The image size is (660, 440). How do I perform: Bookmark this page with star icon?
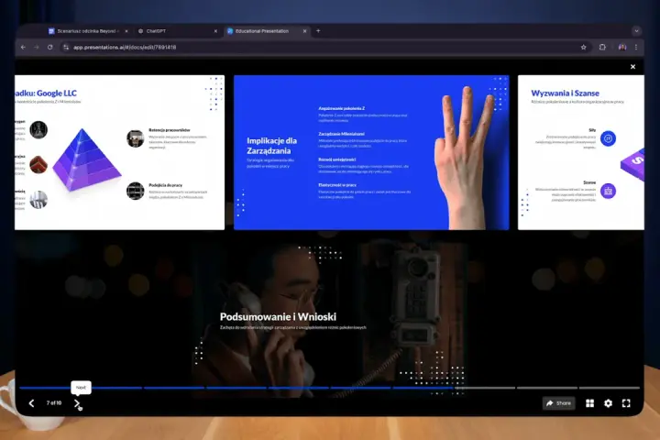click(x=583, y=47)
